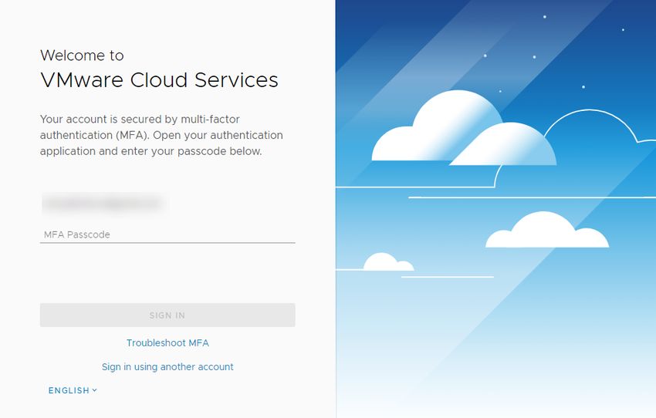Screen dimensions: 656x418
Task: Open the Troubleshoot MFA link
Action: coord(167,342)
